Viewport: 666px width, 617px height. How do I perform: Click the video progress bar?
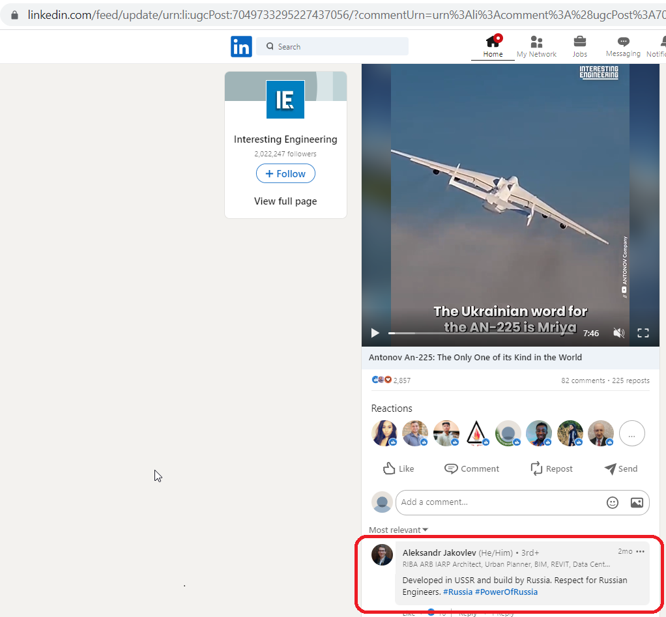click(482, 334)
